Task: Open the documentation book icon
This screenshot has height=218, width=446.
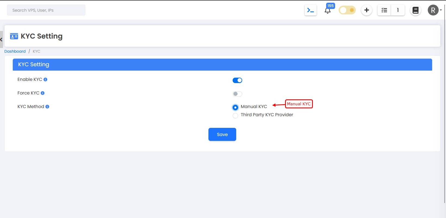Action: click(x=415, y=10)
